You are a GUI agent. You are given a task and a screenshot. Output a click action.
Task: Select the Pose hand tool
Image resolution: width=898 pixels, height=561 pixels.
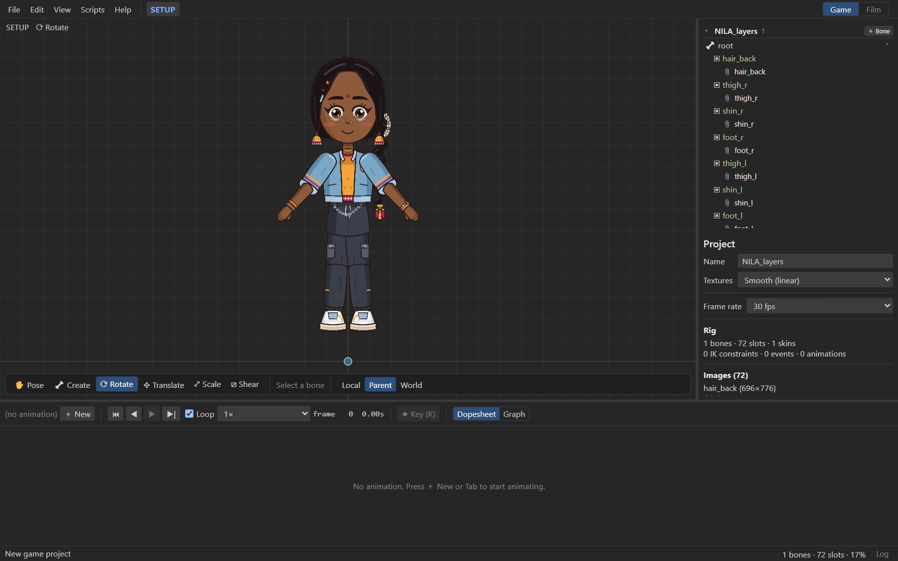[x=29, y=384]
